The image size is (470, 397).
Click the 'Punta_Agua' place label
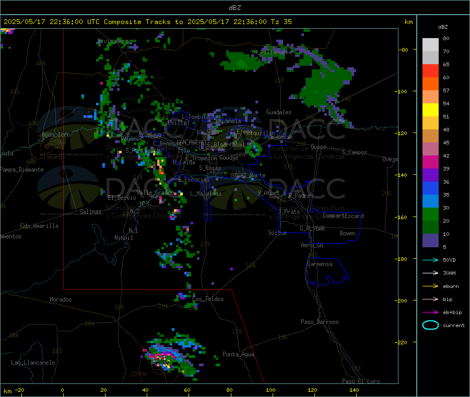click(x=238, y=354)
